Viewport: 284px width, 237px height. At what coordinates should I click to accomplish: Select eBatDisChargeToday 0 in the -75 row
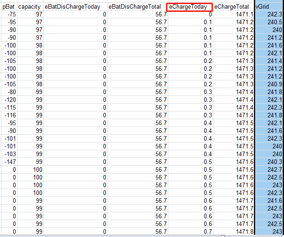coord(75,14)
